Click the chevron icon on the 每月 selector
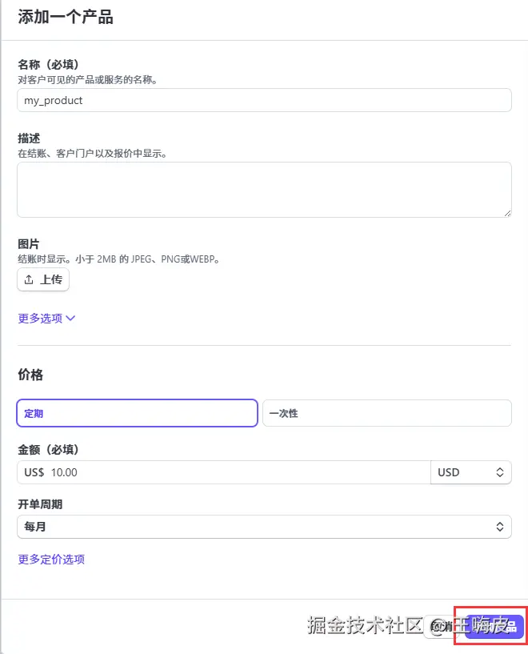 coord(500,527)
